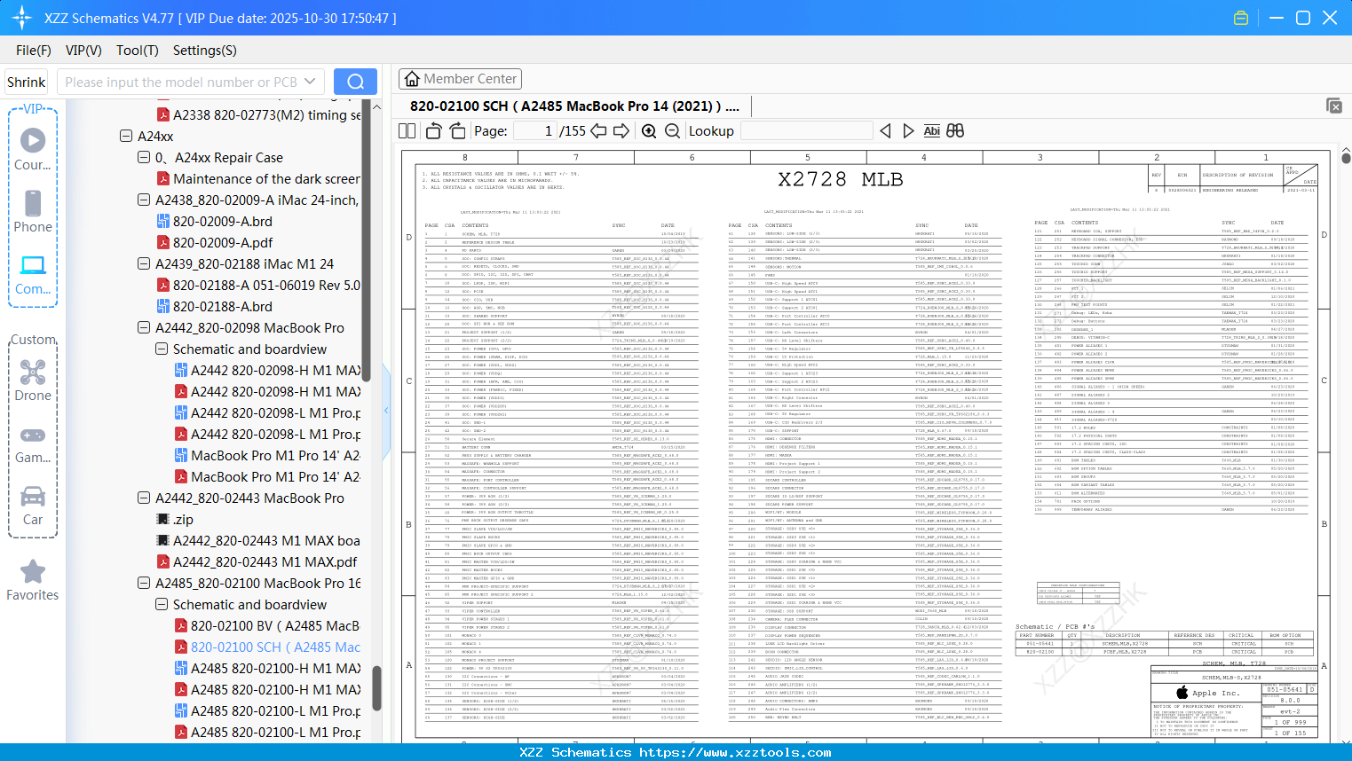Open the Game console category

pyautogui.click(x=33, y=443)
